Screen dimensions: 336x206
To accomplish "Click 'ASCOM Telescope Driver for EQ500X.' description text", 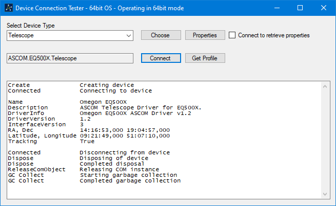I will (x=141, y=107).
